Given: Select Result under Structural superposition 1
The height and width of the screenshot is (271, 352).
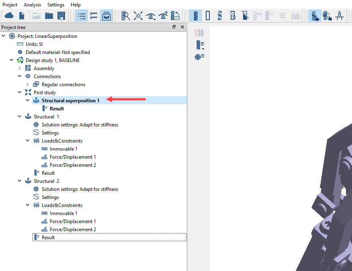Looking at the screenshot, I should click(x=57, y=109).
